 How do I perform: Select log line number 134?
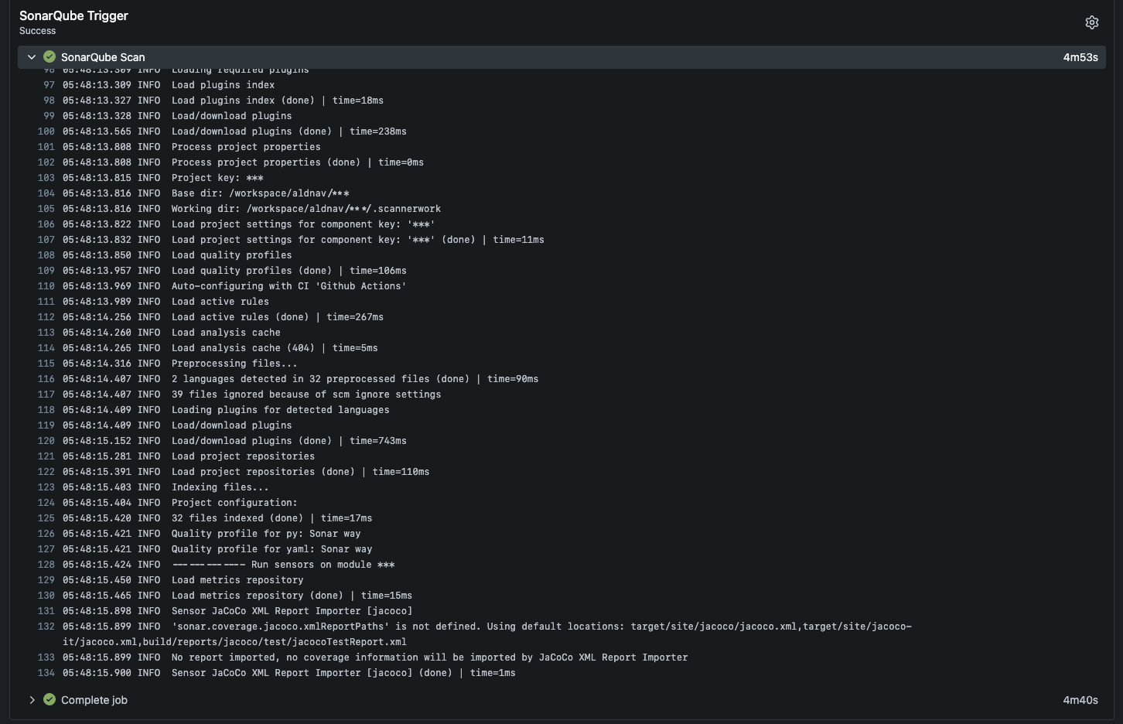pos(46,673)
